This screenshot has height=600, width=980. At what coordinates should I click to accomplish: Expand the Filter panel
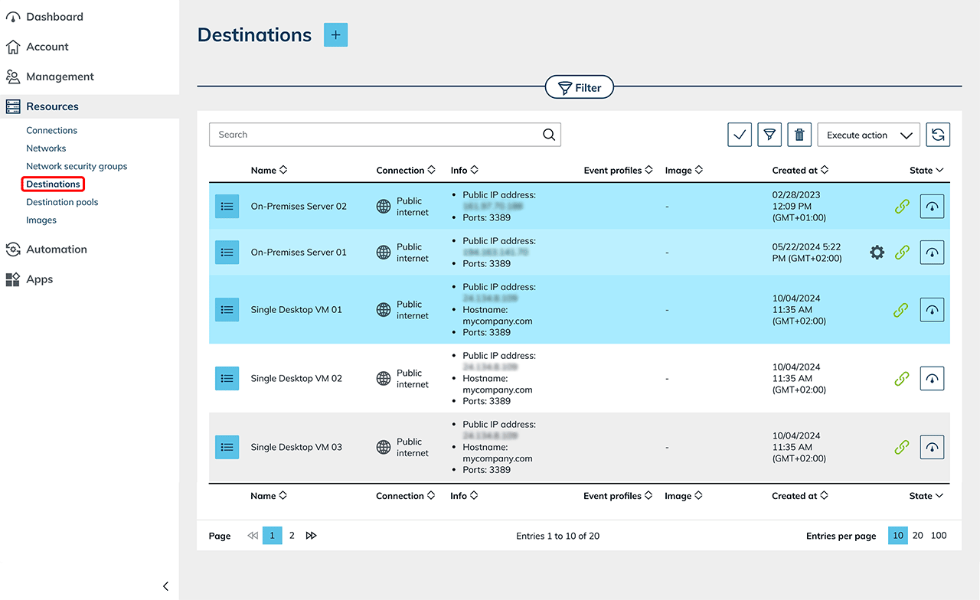pos(580,88)
